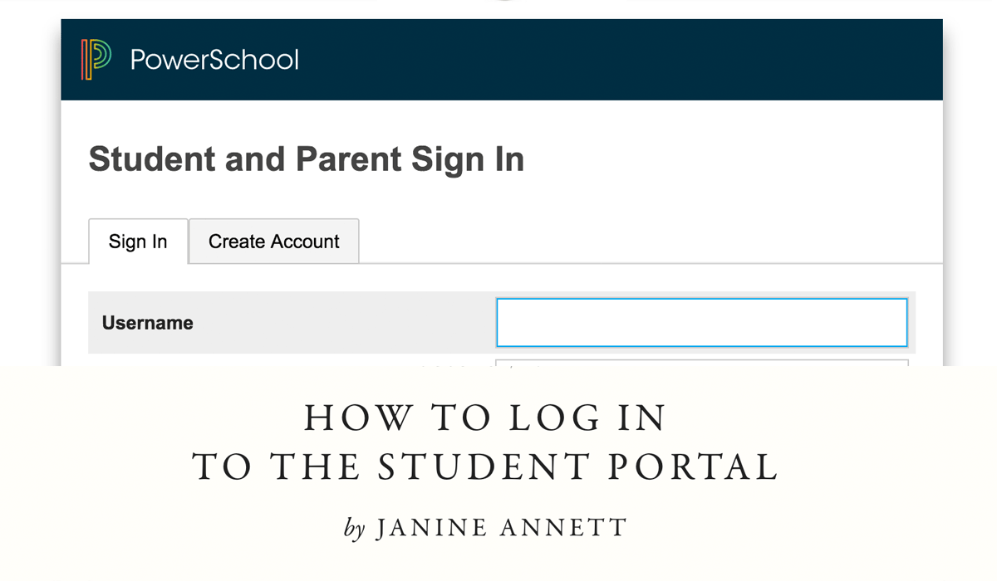The image size is (997, 581).
Task: Click the Username field label
Action: (x=148, y=323)
